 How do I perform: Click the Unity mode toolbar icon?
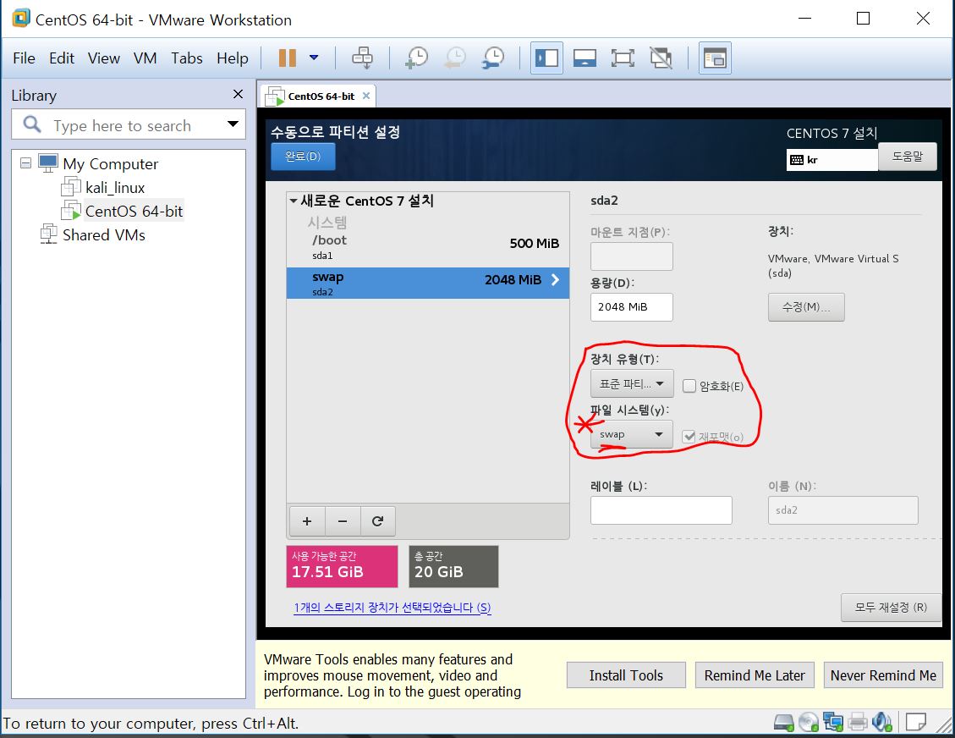(x=661, y=58)
